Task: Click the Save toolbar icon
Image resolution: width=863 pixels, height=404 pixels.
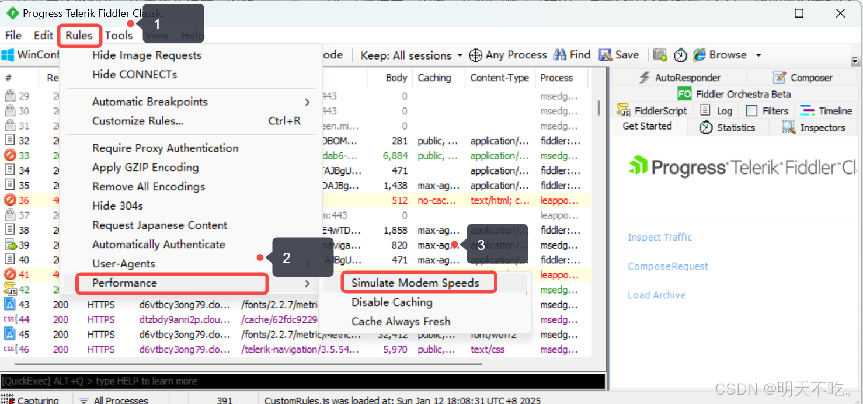Action: click(x=606, y=55)
